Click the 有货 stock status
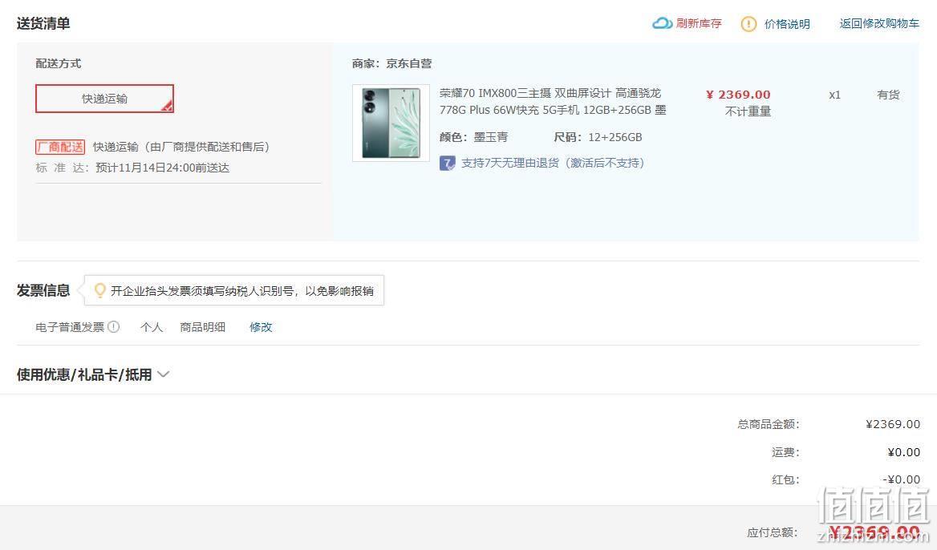937x550 pixels. [888, 95]
